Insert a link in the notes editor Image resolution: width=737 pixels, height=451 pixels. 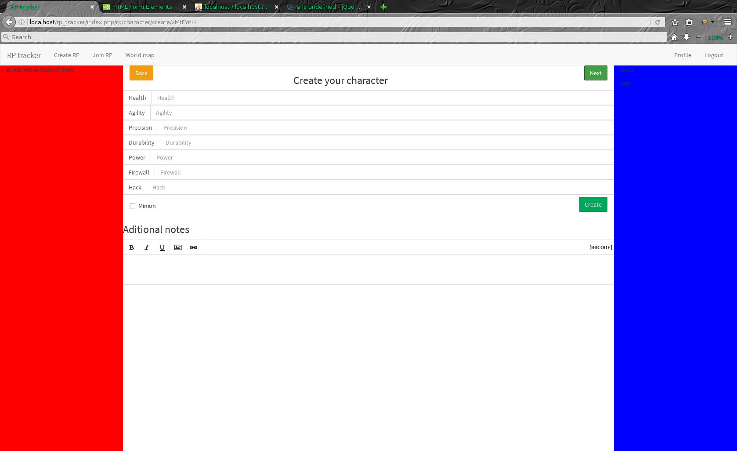coord(193,247)
